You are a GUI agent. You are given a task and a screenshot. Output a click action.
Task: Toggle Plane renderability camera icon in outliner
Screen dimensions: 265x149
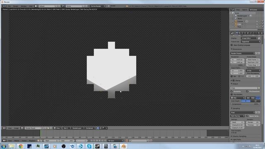262,26
